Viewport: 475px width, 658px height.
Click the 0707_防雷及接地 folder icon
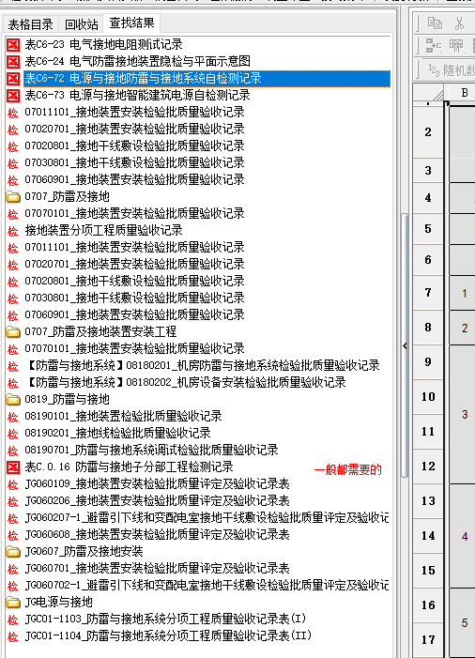point(13,196)
